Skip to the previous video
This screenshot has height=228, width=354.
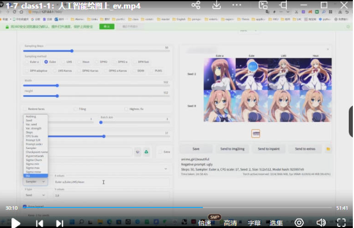click(40, 223)
